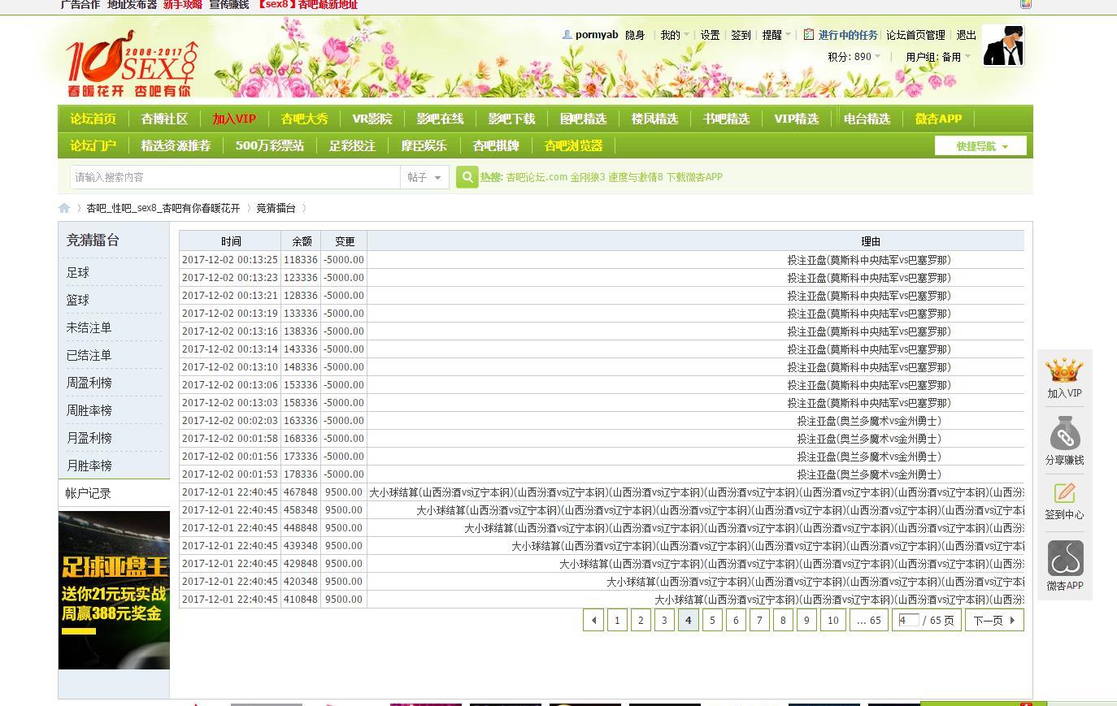Click the 微杏APP icon in the floating side panel
1117x706 pixels.
tap(1065, 559)
